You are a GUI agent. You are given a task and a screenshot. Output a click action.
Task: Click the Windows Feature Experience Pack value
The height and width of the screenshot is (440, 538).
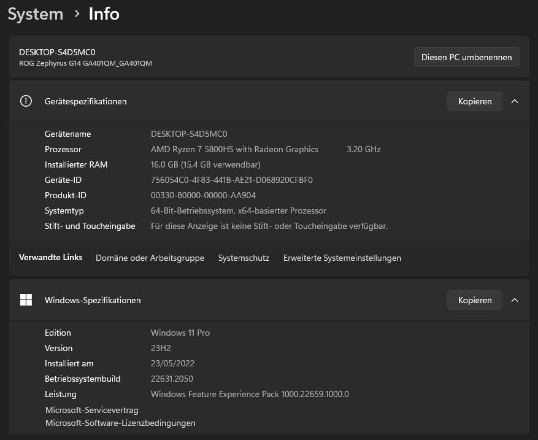click(x=250, y=394)
